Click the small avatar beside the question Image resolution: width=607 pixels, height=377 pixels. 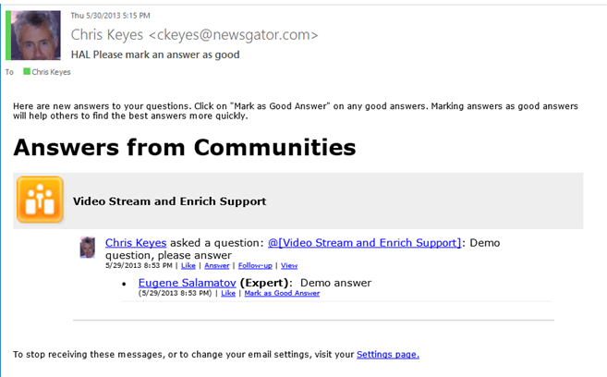click(x=88, y=247)
